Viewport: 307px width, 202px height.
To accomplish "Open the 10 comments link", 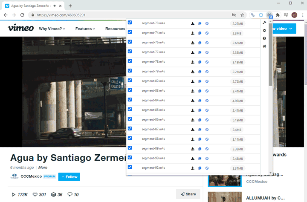I will click(73, 195).
